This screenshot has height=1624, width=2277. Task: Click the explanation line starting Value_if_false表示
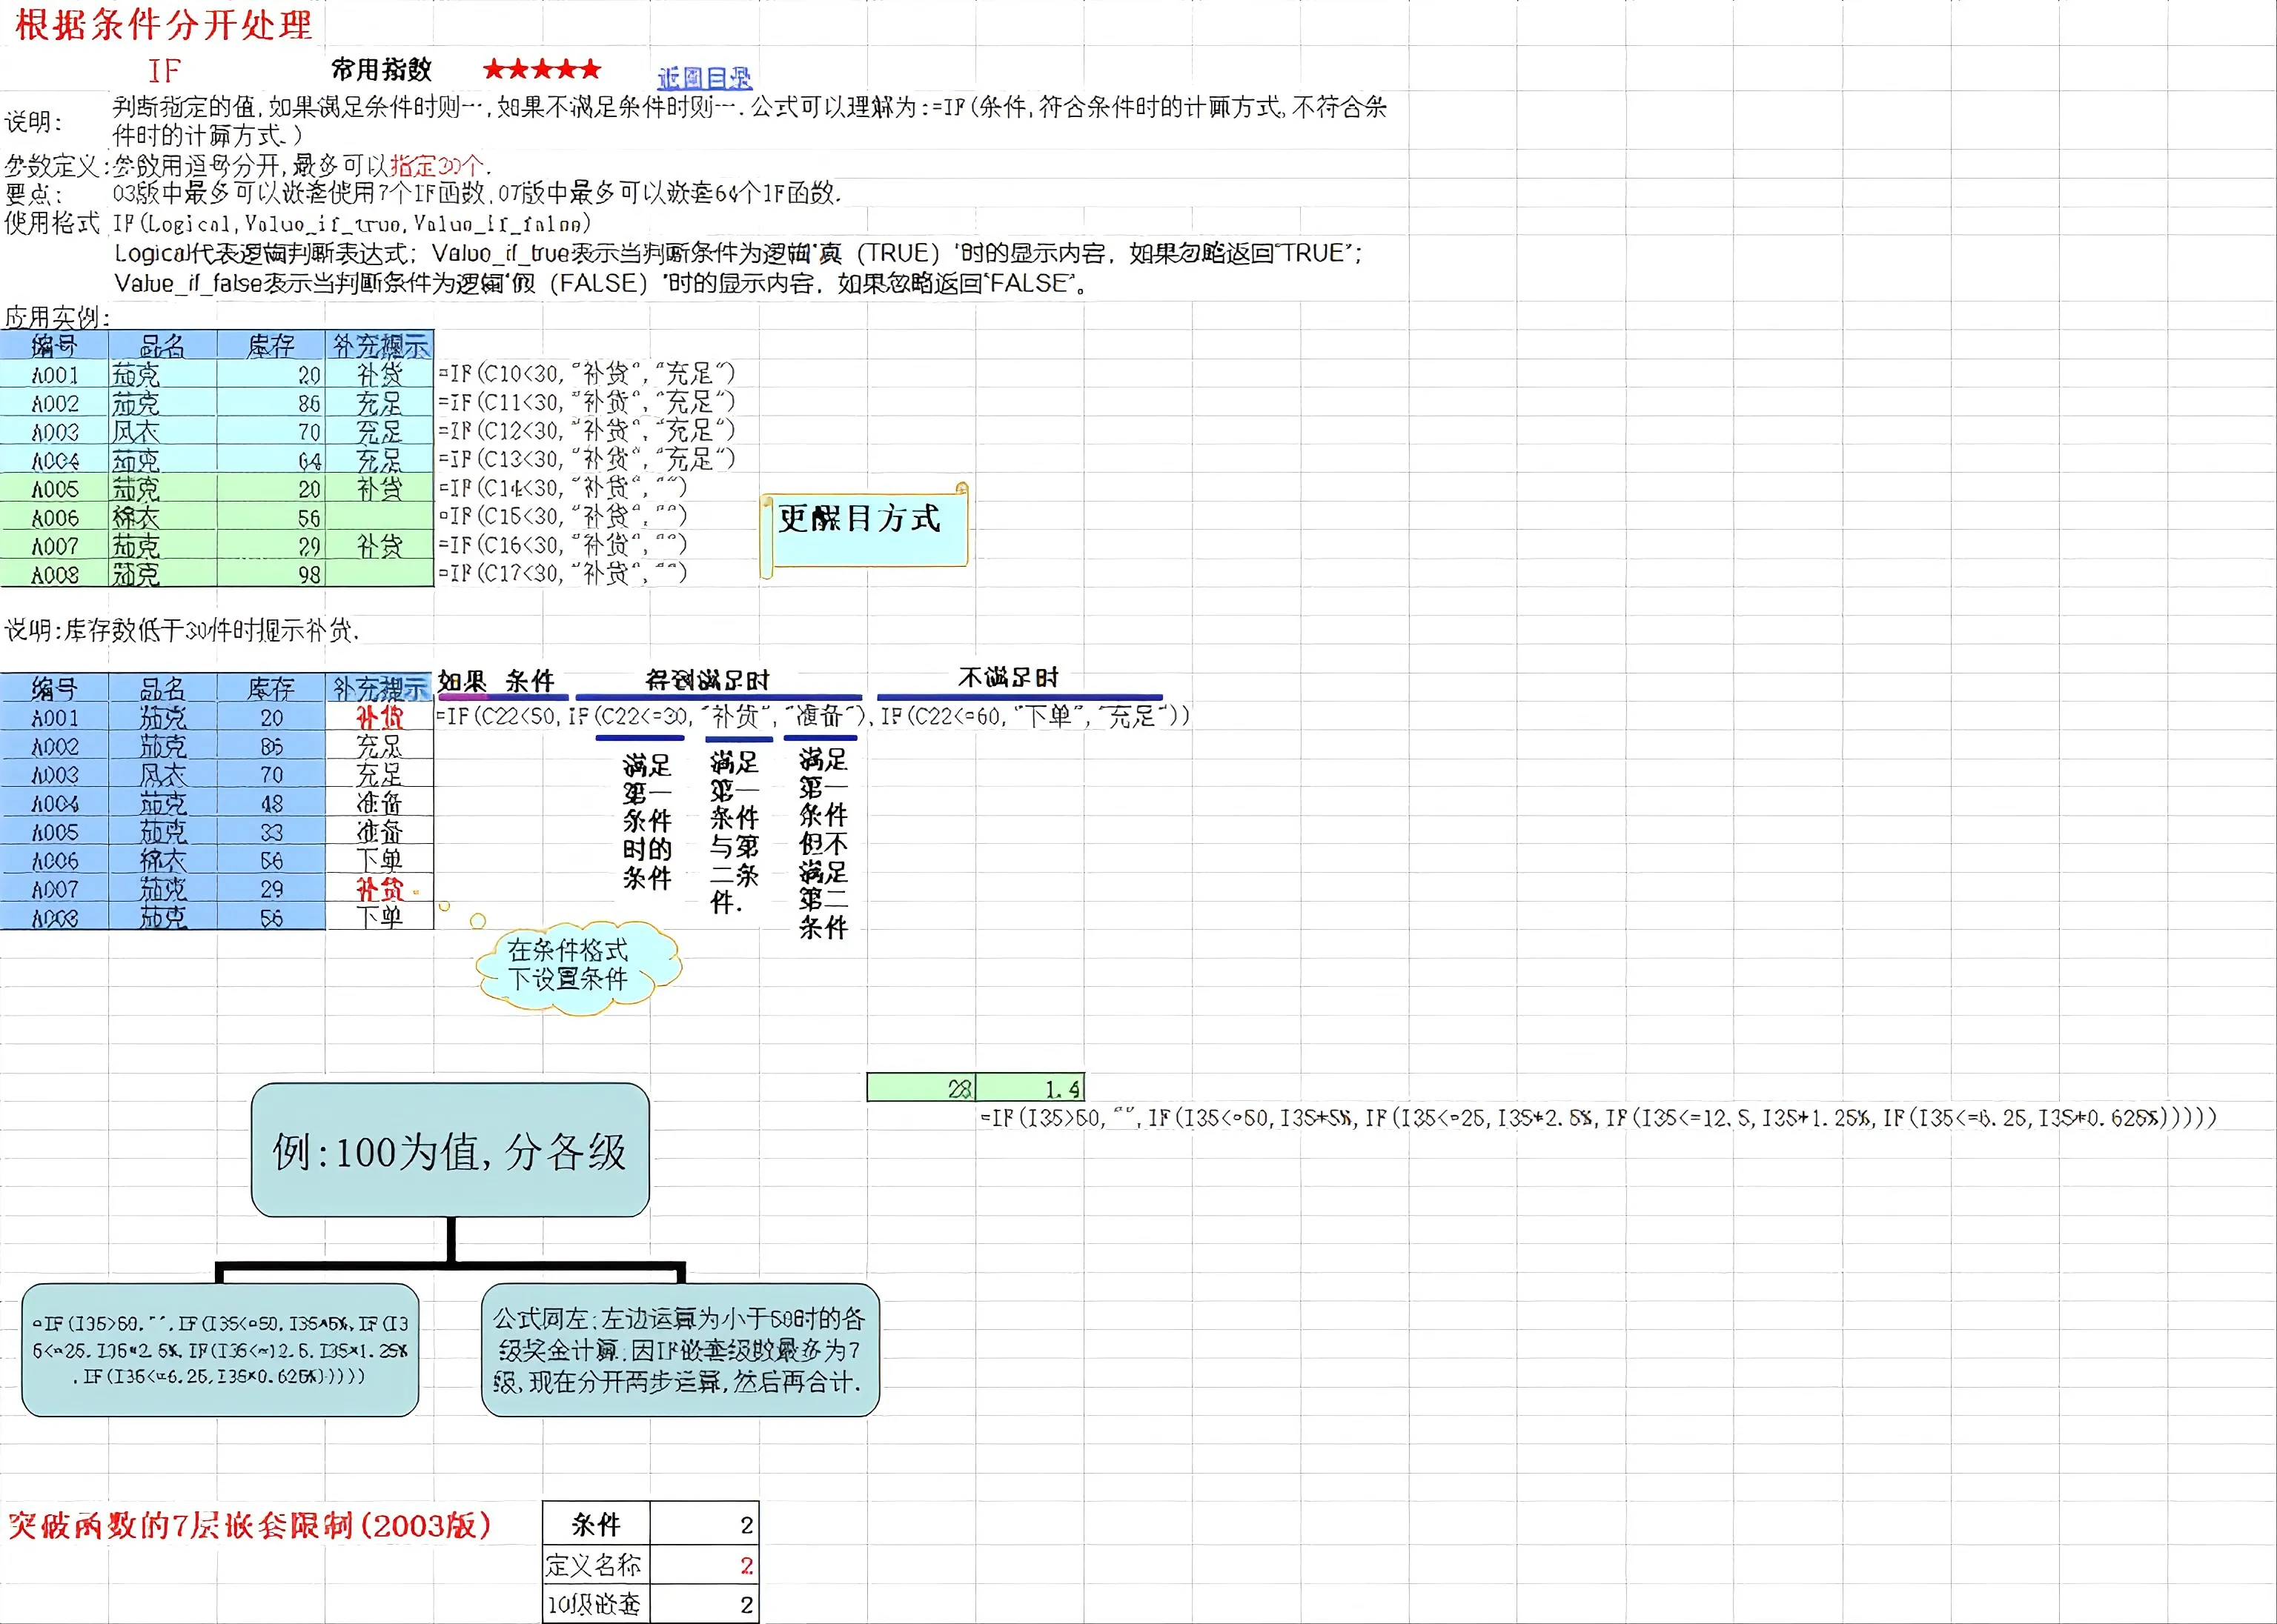tap(601, 283)
